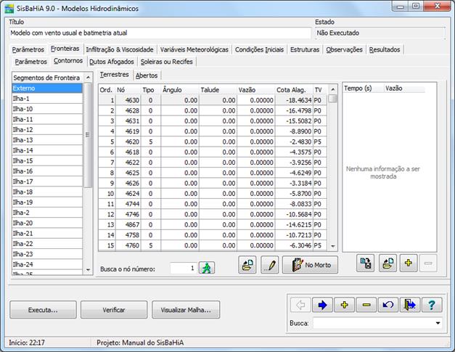455x352 pixels.
Task: Click the 'Tempo (s)' column header
Action: tap(364, 89)
